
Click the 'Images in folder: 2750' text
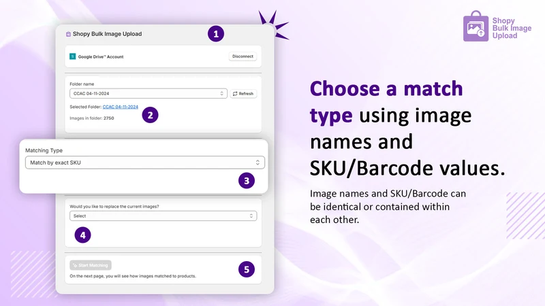click(x=92, y=118)
